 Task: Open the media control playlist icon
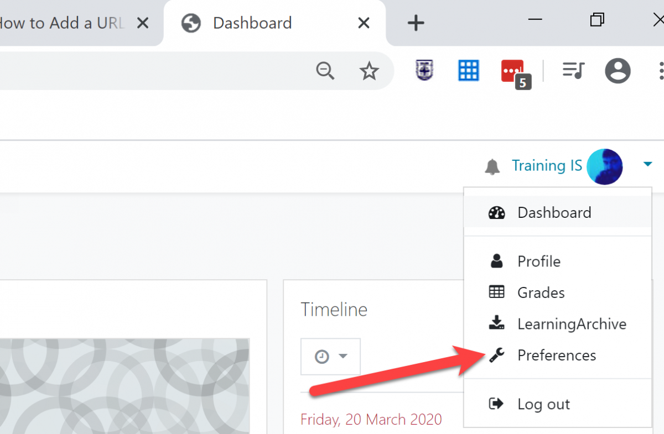[573, 70]
